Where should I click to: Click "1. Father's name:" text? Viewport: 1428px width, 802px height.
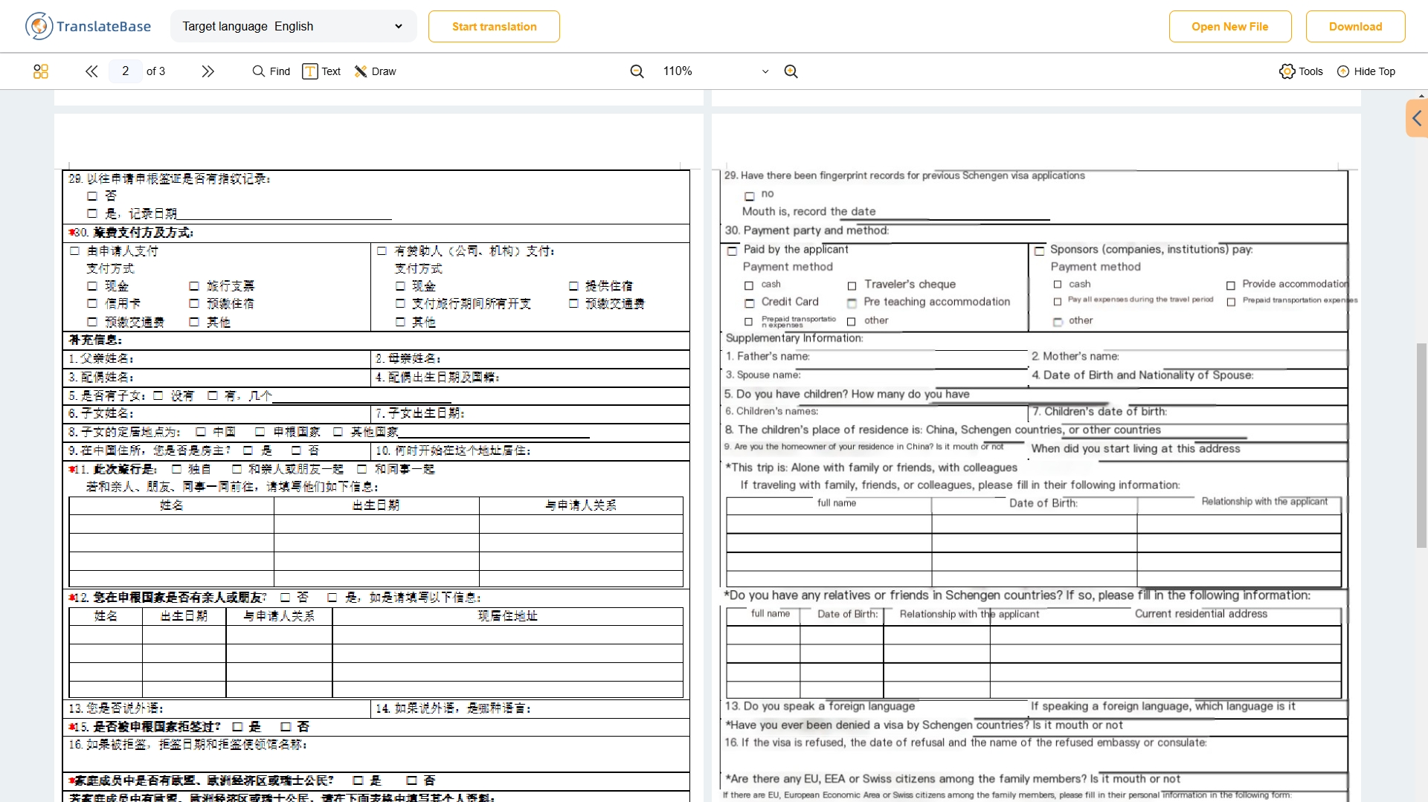click(x=768, y=357)
